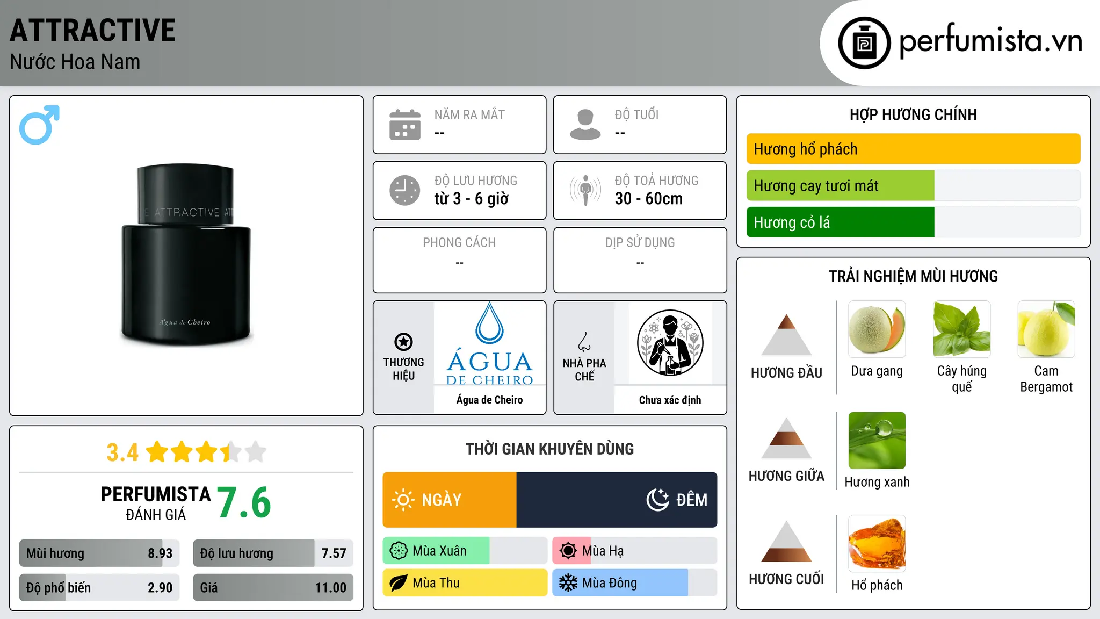Click the perfumista perfume bottle logo icon
This screenshot has height=619, width=1100.
(864, 43)
